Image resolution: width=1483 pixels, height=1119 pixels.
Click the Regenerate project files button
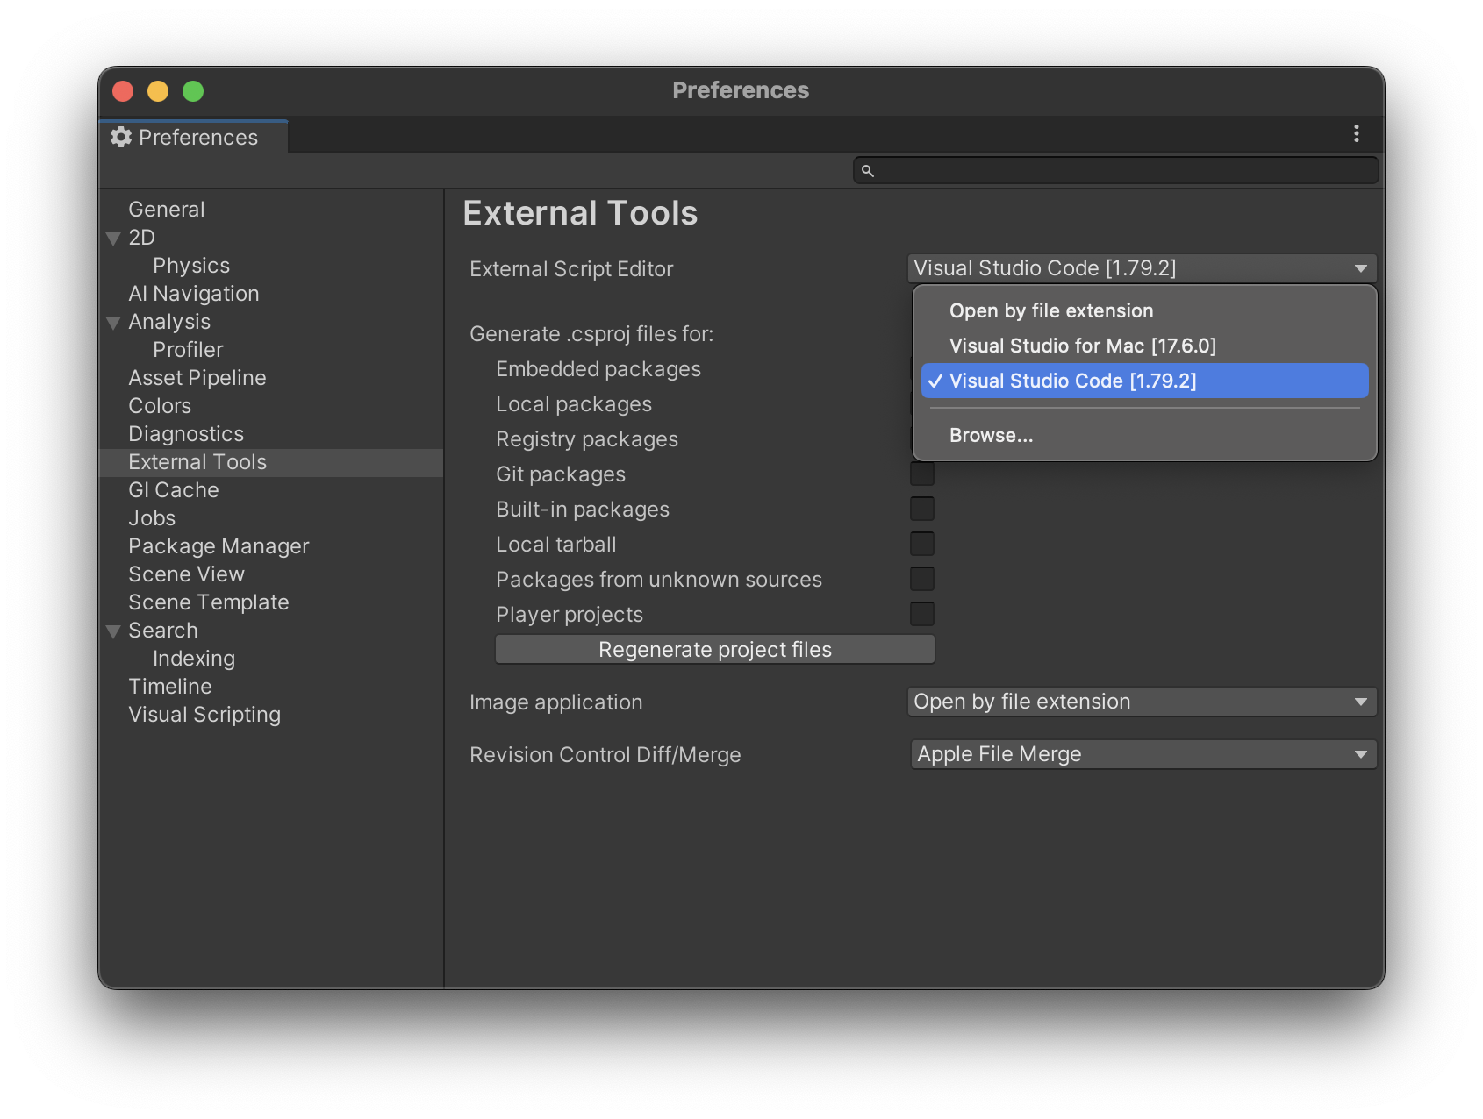(x=714, y=649)
